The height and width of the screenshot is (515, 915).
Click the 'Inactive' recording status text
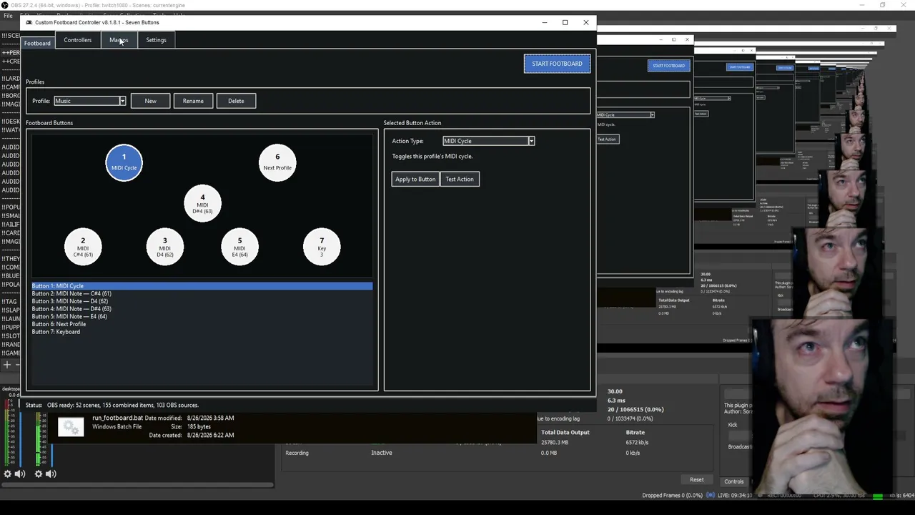pyautogui.click(x=381, y=453)
